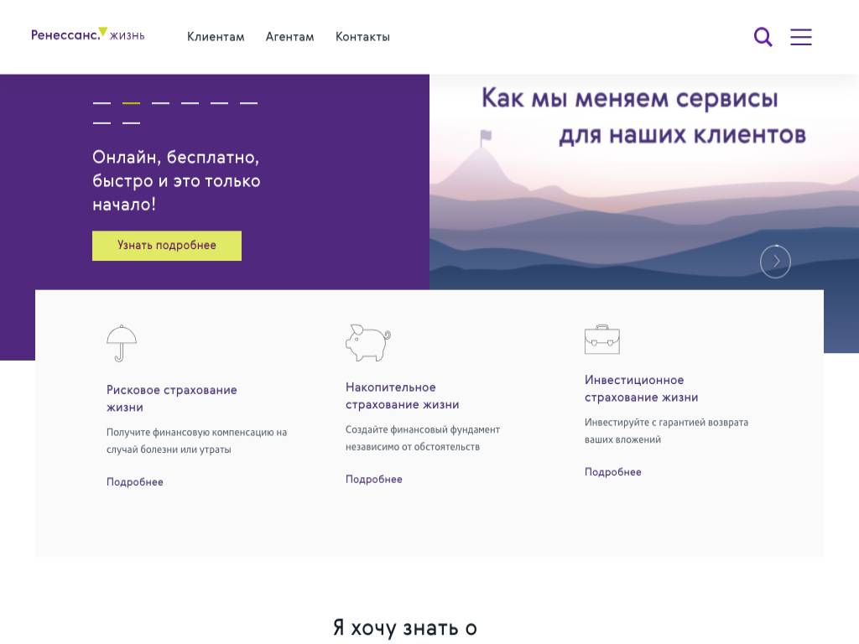
Task: Click the umbrella risk insurance icon
Action: tap(122, 343)
